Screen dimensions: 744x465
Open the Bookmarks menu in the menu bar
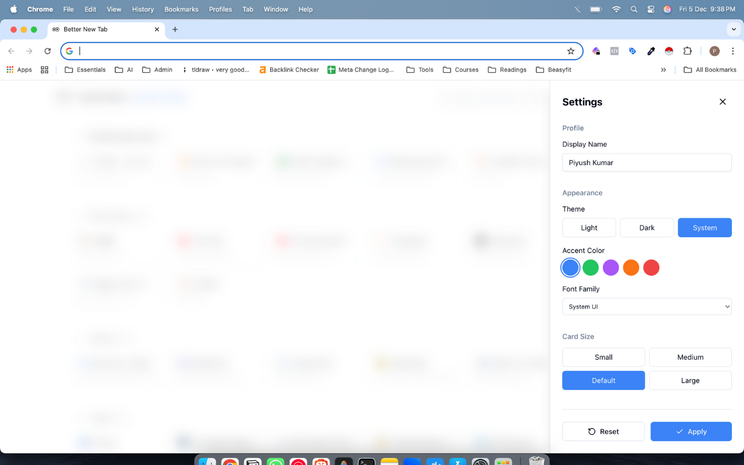click(x=181, y=9)
